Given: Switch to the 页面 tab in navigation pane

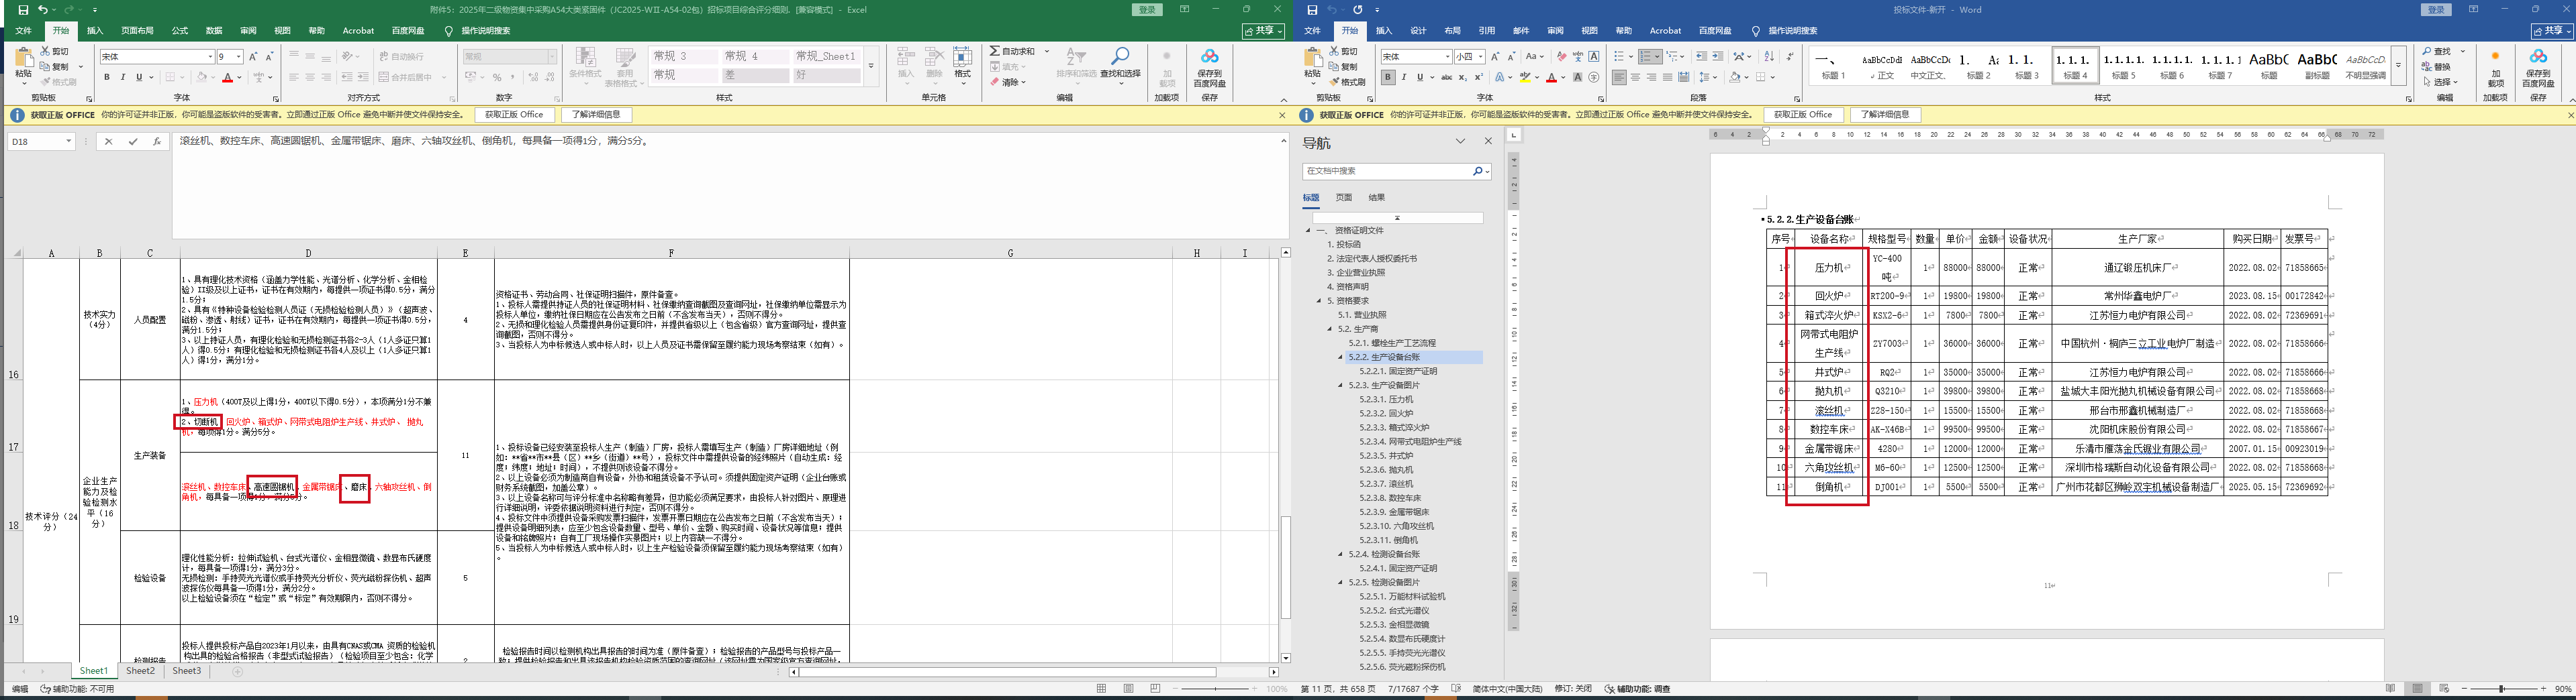Looking at the screenshot, I should coord(1343,198).
